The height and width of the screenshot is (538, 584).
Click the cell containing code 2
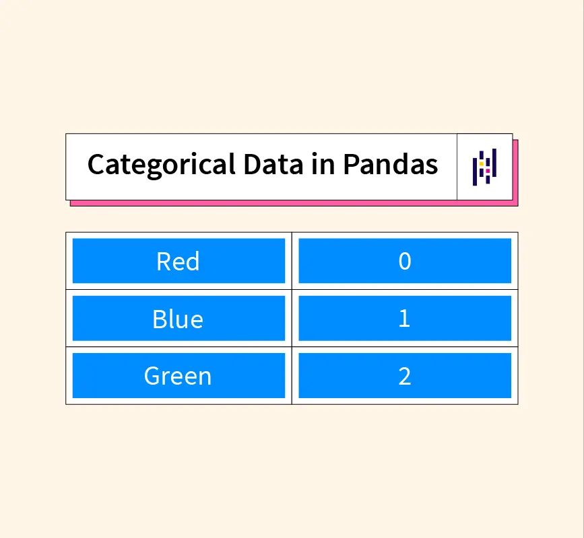404,375
